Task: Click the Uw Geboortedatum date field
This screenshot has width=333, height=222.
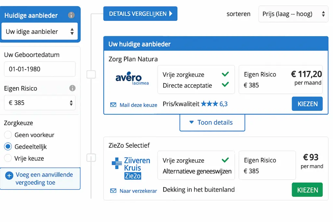Action: [x=40, y=69]
